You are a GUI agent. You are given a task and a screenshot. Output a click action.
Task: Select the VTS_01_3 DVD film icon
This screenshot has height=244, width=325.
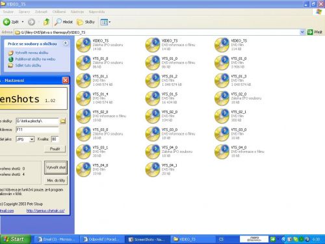pyautogui.click(x=222, y=81)
